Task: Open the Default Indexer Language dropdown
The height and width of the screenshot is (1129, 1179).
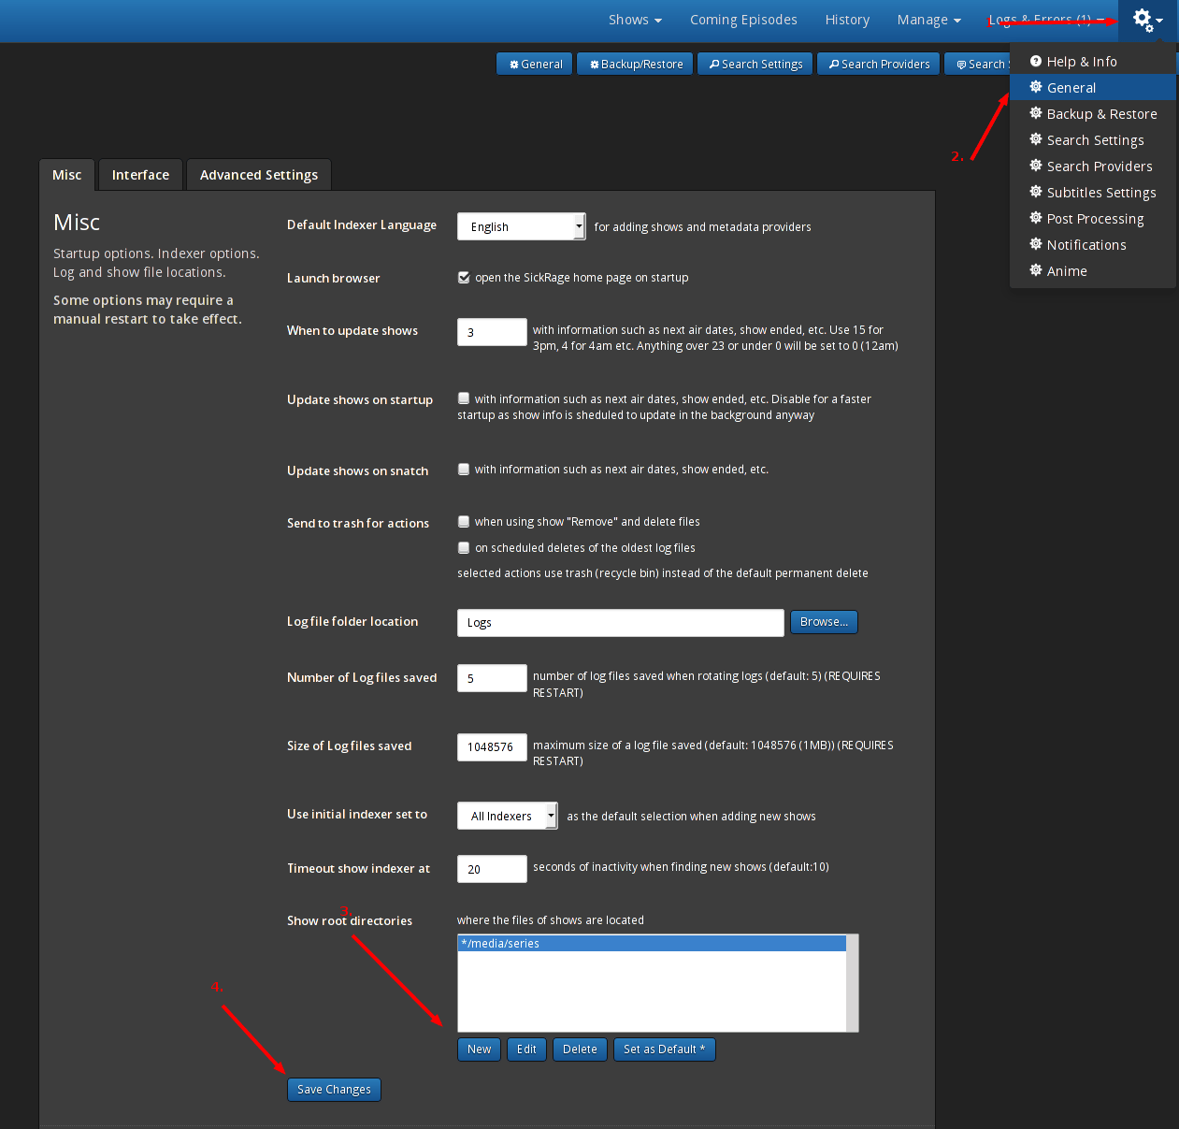Action: pyautogui.click(x=522, y=226)
